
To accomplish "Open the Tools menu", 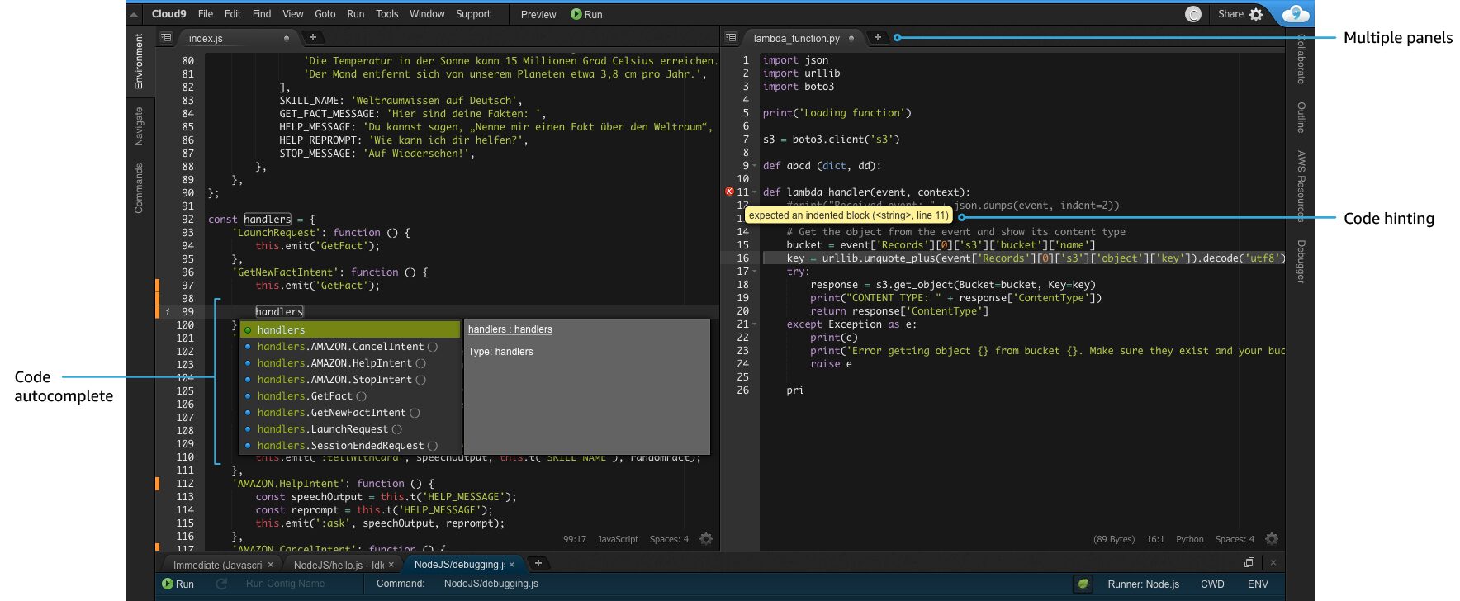I will pyautogui.click(x=386, y=14).
